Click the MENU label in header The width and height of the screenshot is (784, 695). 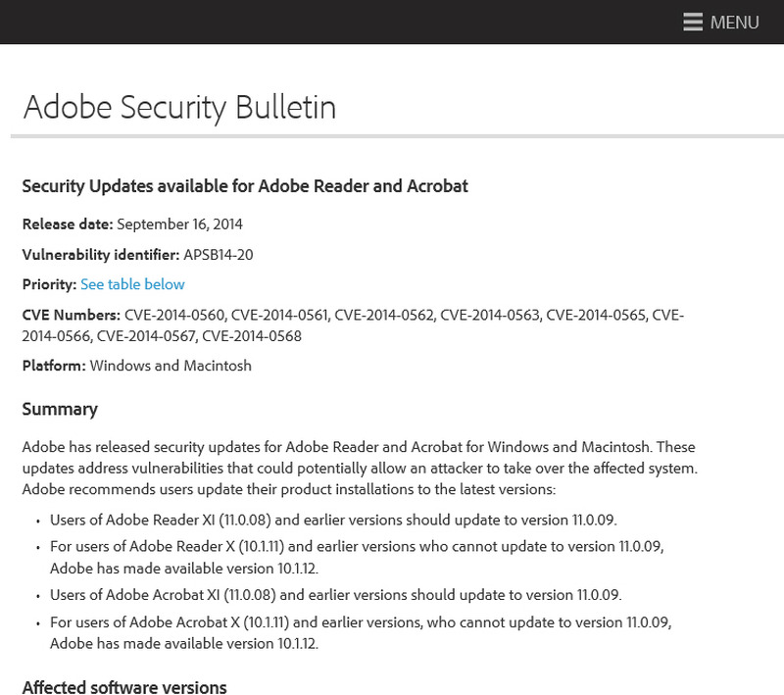734,23
